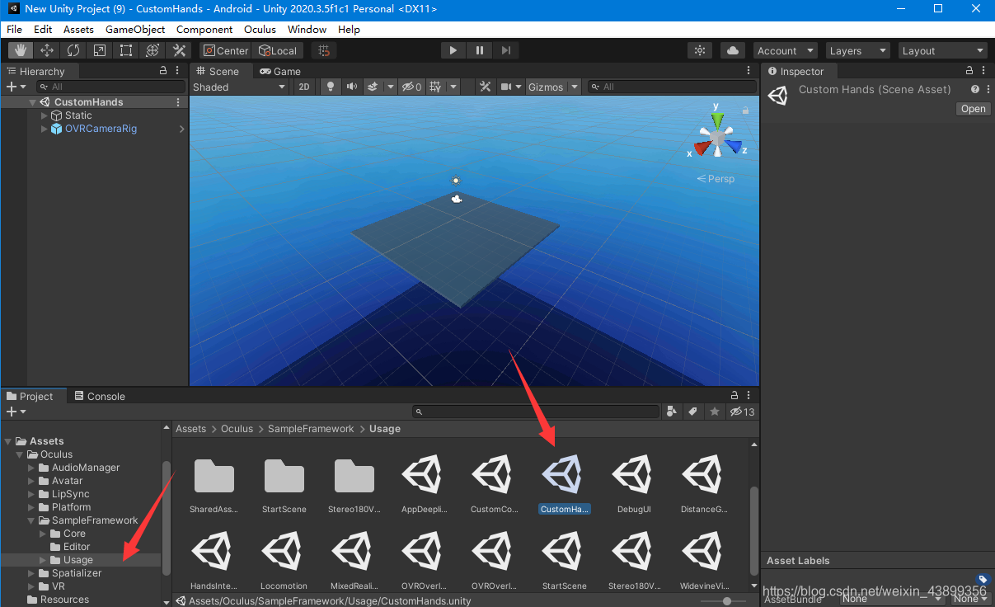
Task: Open the Shaded draw mode dropdown
Action: coord(239,87)
